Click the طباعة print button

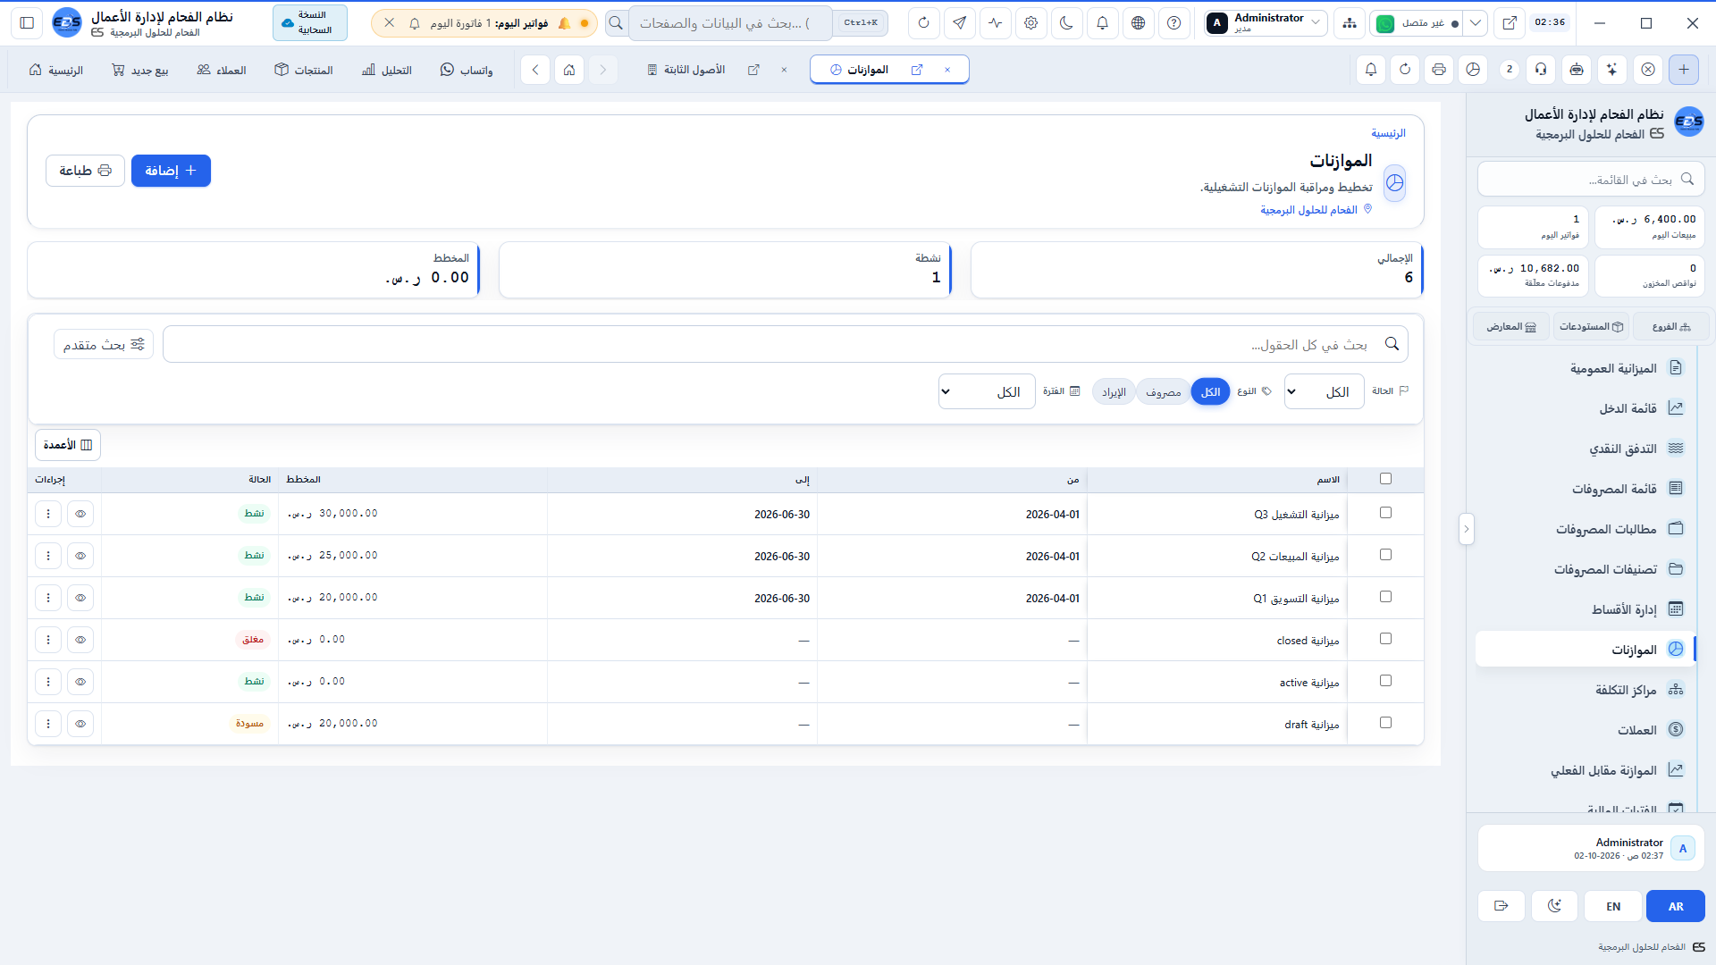click(85, 171)
